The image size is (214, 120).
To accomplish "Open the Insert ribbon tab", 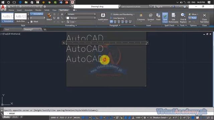I will click(19, 10).
